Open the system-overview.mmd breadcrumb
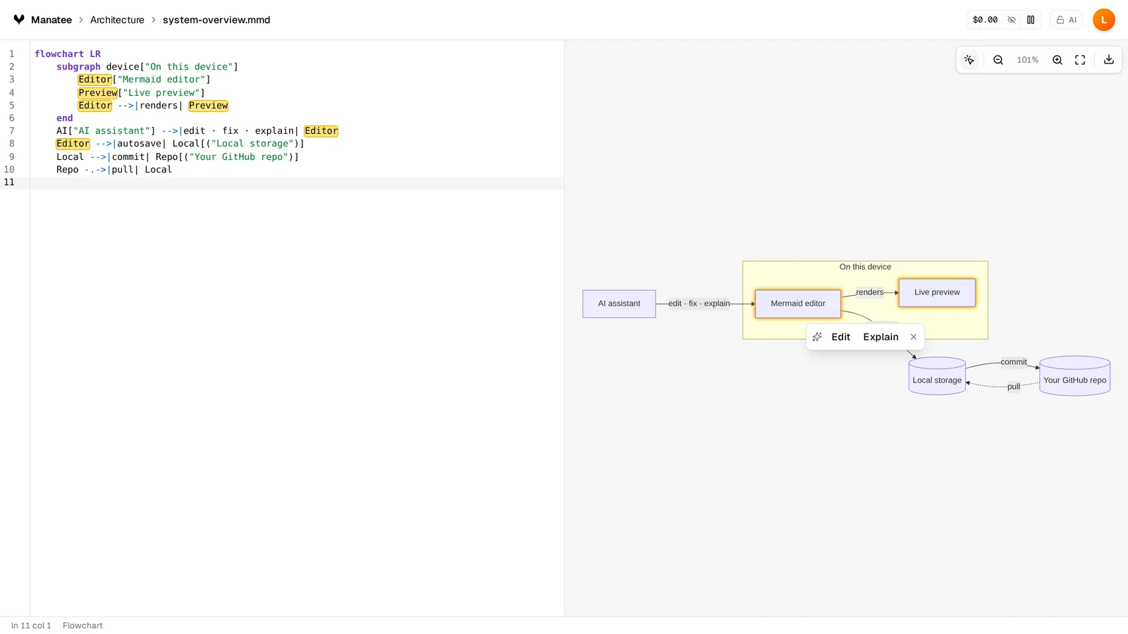This screenshot has width=1128, height=634. coord(216,20)
